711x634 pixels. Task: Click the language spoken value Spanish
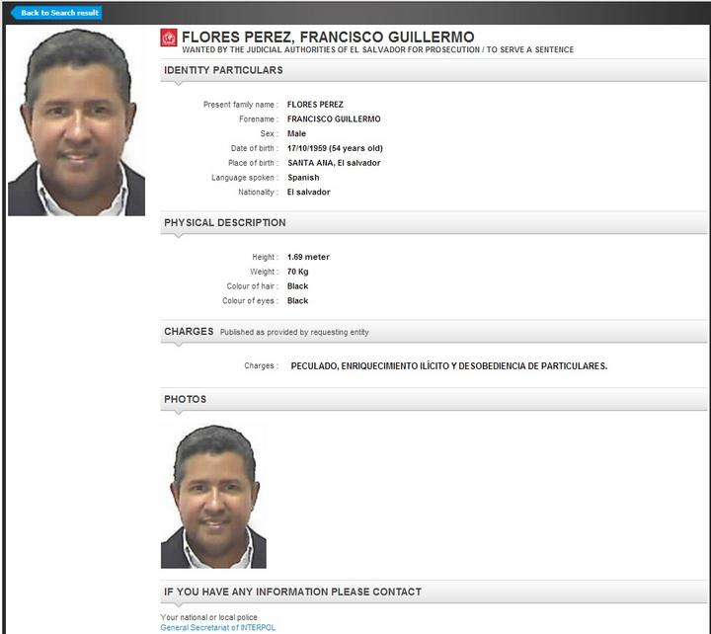point(303,178)
